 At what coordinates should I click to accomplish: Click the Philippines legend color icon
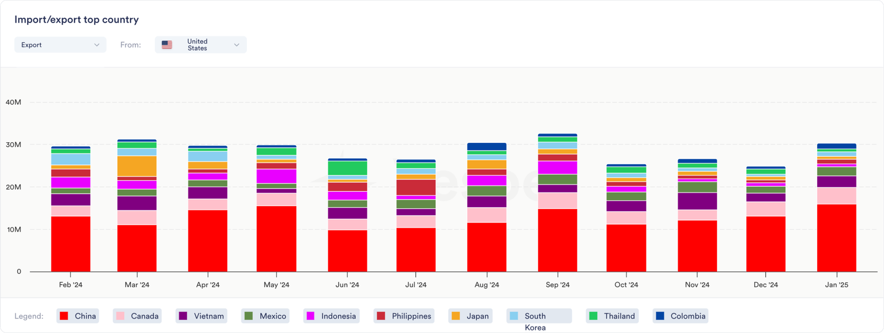click(x=381, y=316)
